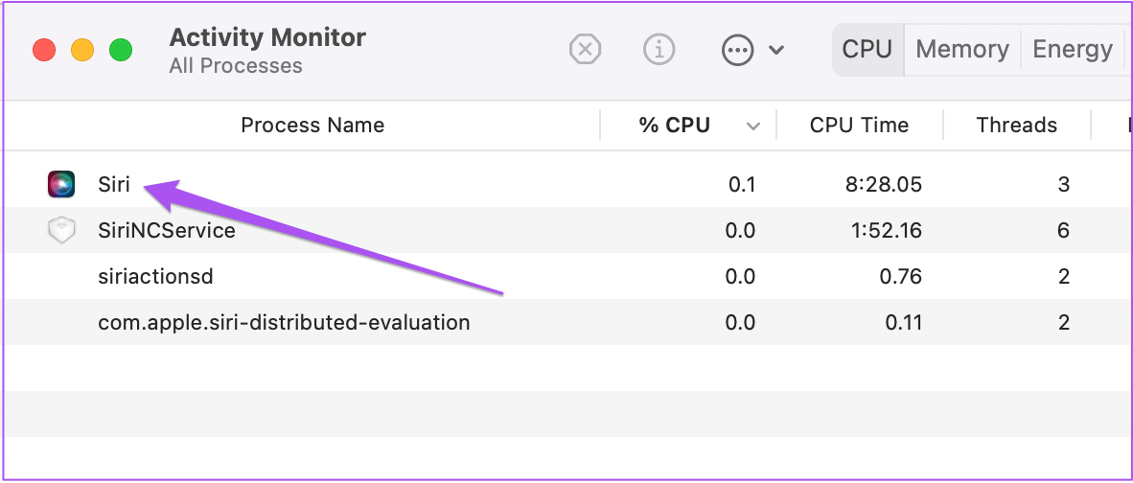Viewport: 1133px width, 483px height.
Task: Expand the chevron beside the ellipsis button
Action: pos(777,50)
